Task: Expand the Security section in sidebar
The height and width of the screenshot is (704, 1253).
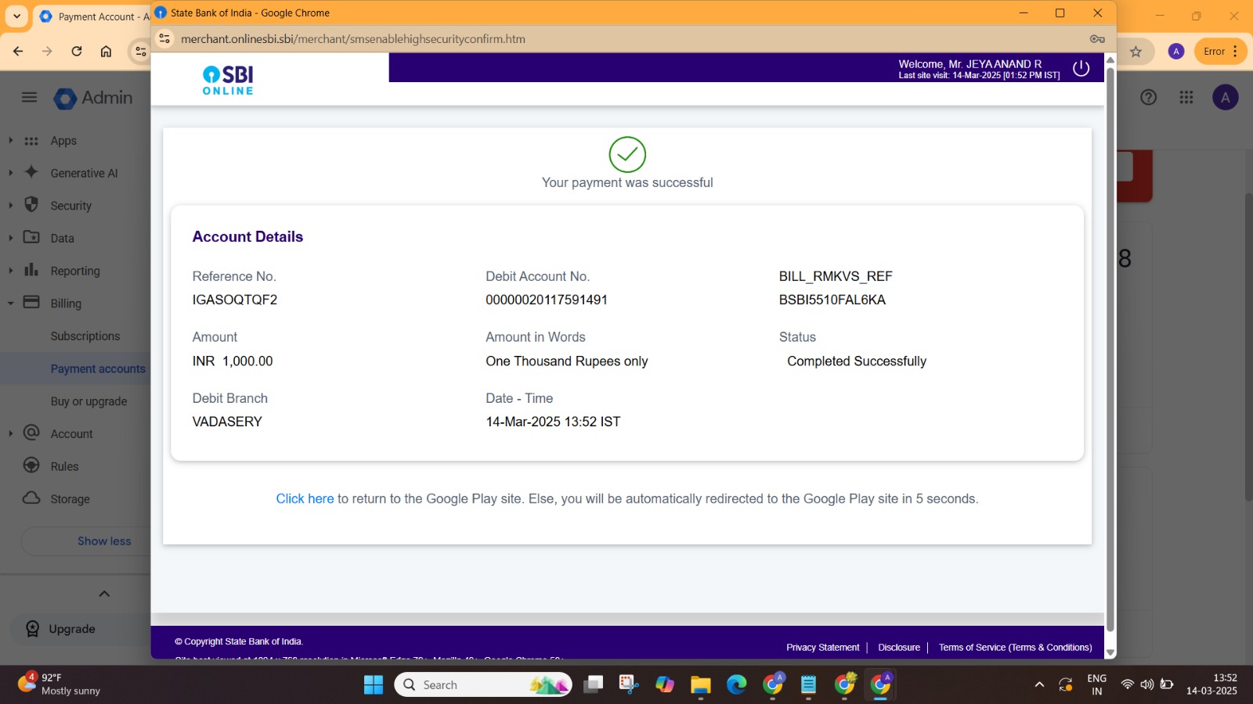Action: tap(11, 206)
